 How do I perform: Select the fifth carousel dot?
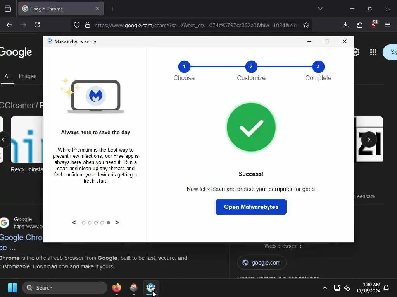point(109,222)
